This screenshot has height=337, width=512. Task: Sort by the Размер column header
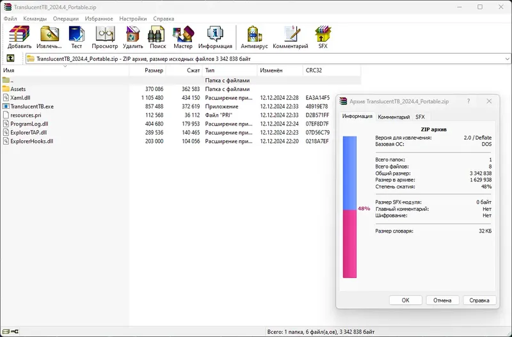point(148,70)
